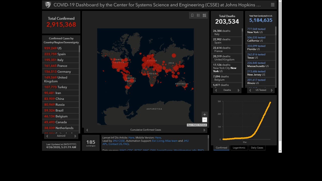Open the FAQ link
The height and width of the screenshot is (181, 322).
pyautogui.click(x=126, y=144)
